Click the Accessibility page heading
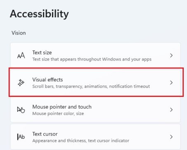 point(39,14)
